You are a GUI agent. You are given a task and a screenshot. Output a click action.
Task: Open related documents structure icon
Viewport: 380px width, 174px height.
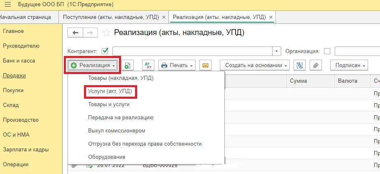point(300,65)
